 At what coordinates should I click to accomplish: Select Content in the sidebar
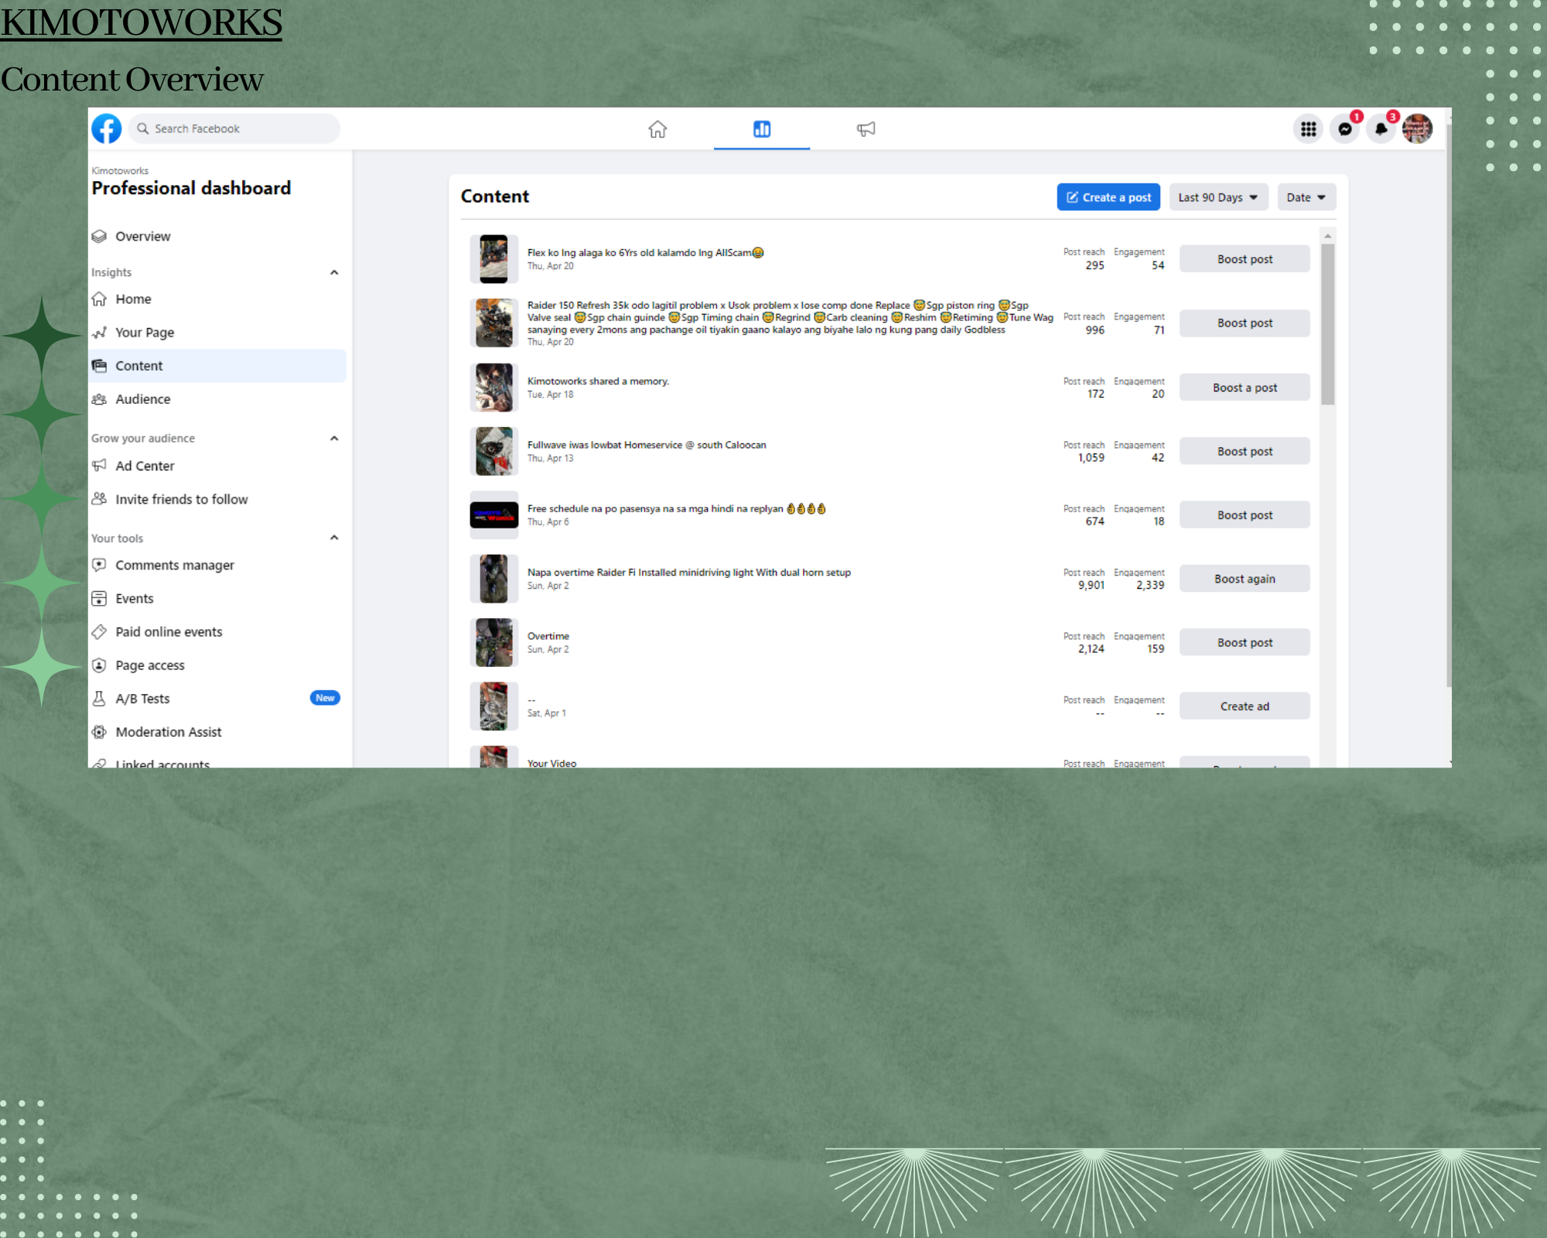click(217, 365)
